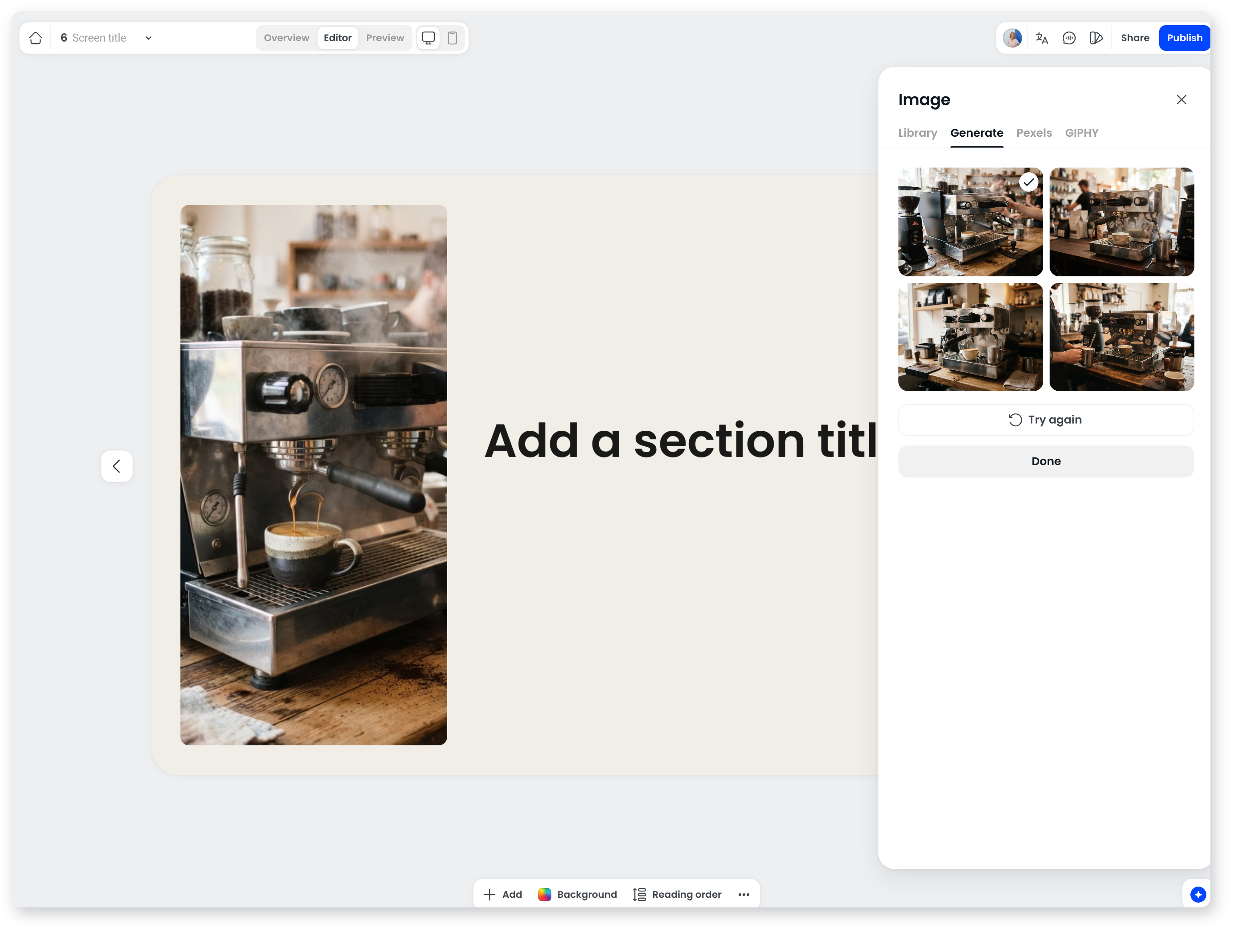Open the GIPHY tab
This screenshot has height=933, width=1236.
[x=1082, y=134]
